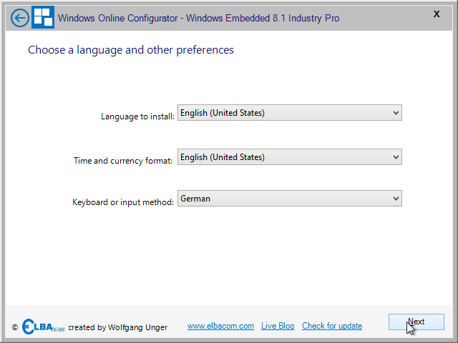Open the Time and currency format dropdown
The image size is (458, 343).
[289, 157]
